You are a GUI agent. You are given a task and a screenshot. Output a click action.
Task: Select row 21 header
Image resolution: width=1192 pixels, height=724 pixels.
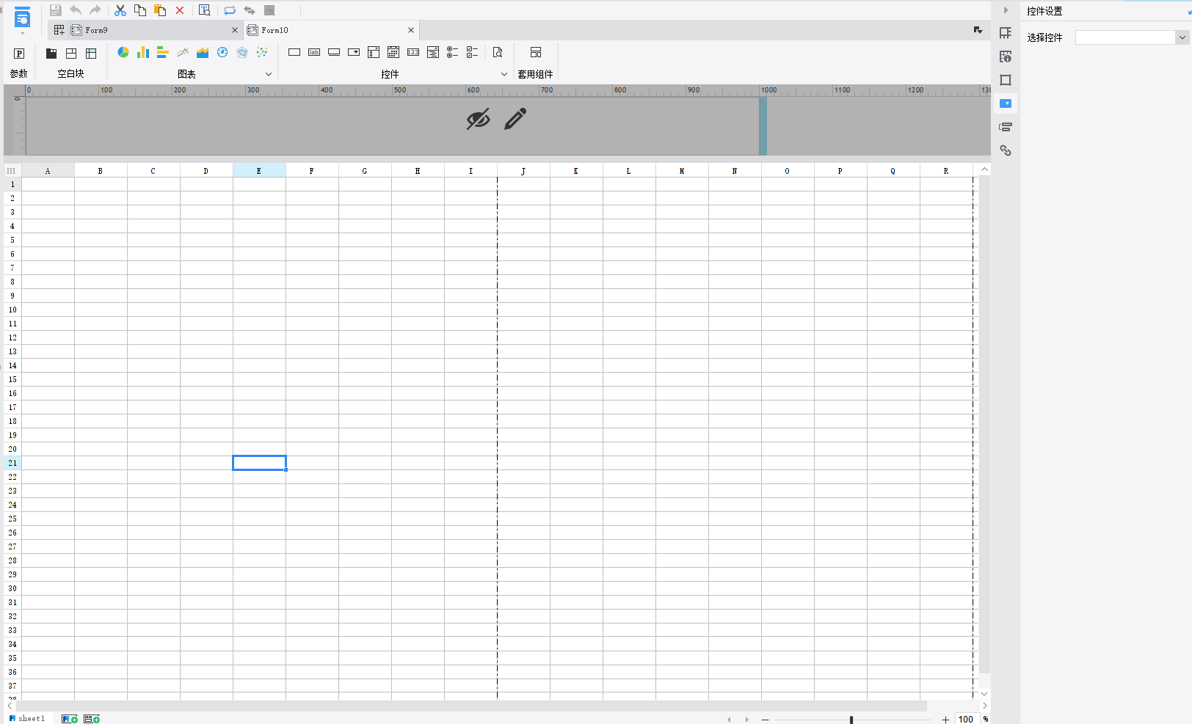(x=12, y=463)
